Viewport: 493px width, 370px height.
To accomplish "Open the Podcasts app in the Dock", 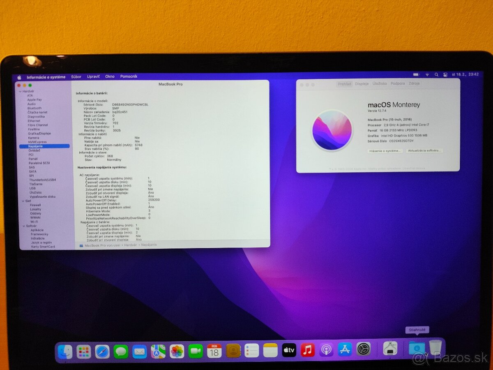I will coord(326,351).
